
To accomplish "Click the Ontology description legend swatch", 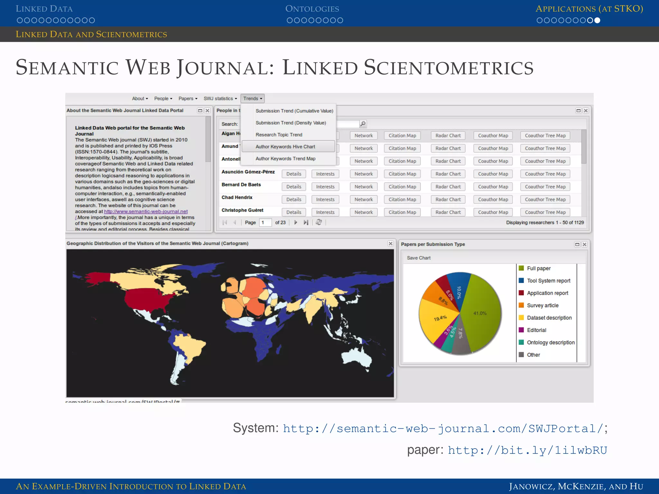I will click(521, 343).
